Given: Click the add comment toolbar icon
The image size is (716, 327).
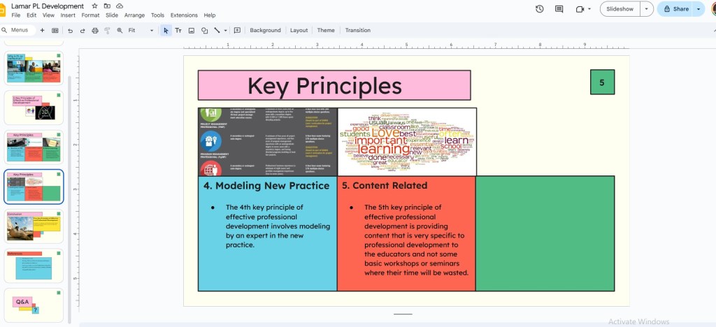Looking at the screenshot, I should [x=237, y=30].
